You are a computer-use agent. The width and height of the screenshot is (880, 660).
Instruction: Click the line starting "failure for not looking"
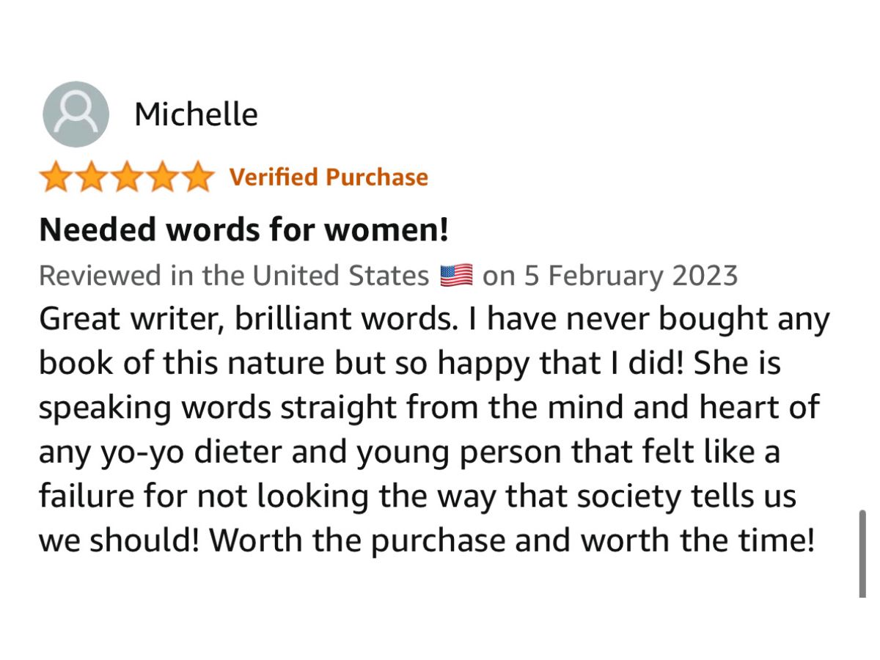click(x=417, y=496)
